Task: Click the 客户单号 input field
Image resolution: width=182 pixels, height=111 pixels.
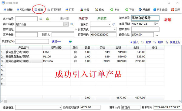Action: coord(145,29)
